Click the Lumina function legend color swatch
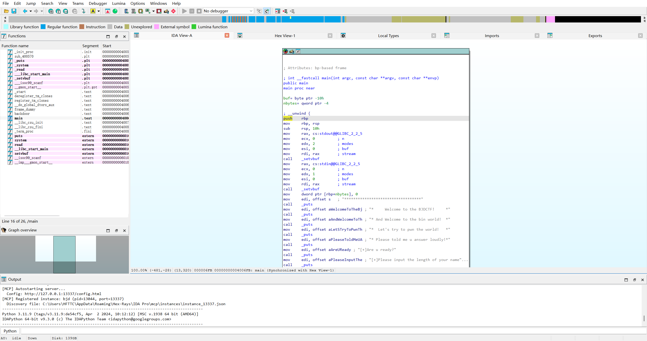The image size is (647, 341). click(x=194, y=27)
